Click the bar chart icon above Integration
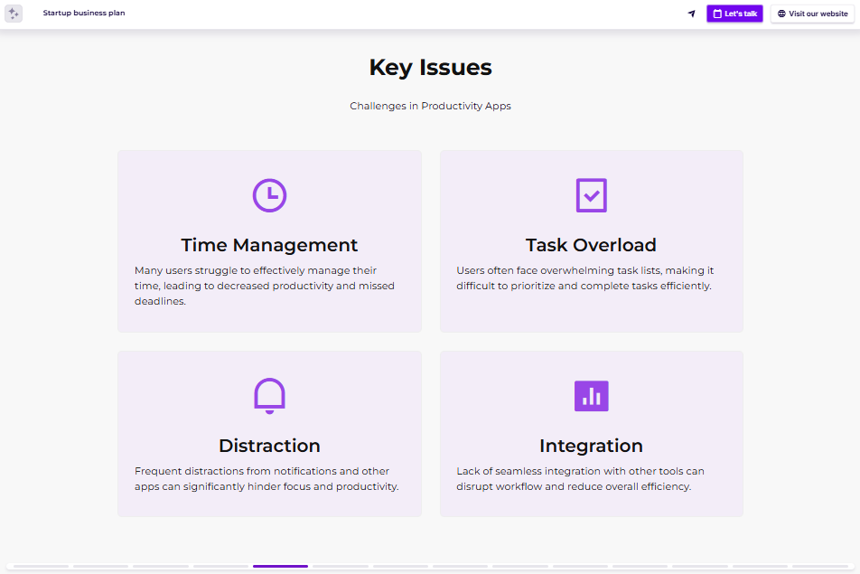 point(591,396)
